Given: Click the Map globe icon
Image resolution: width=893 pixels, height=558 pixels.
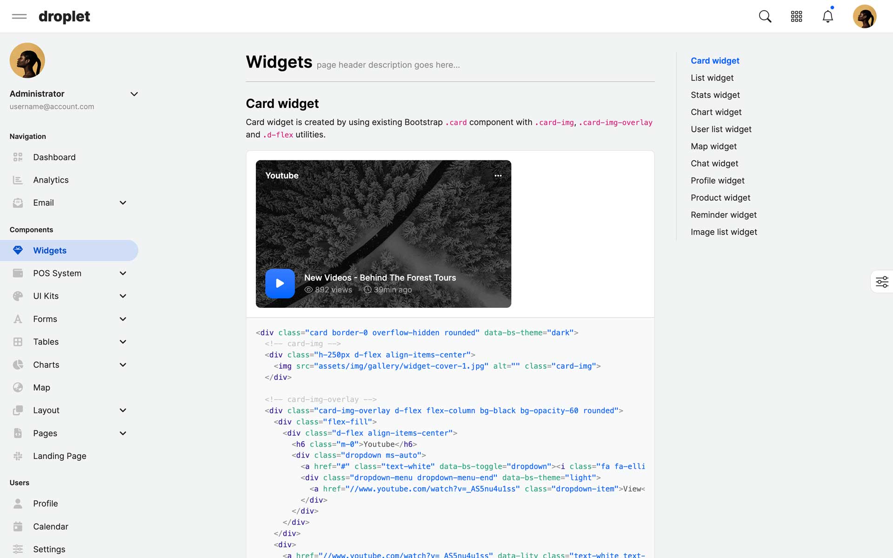Looking at the screenshot, I should tap(18, 387).
